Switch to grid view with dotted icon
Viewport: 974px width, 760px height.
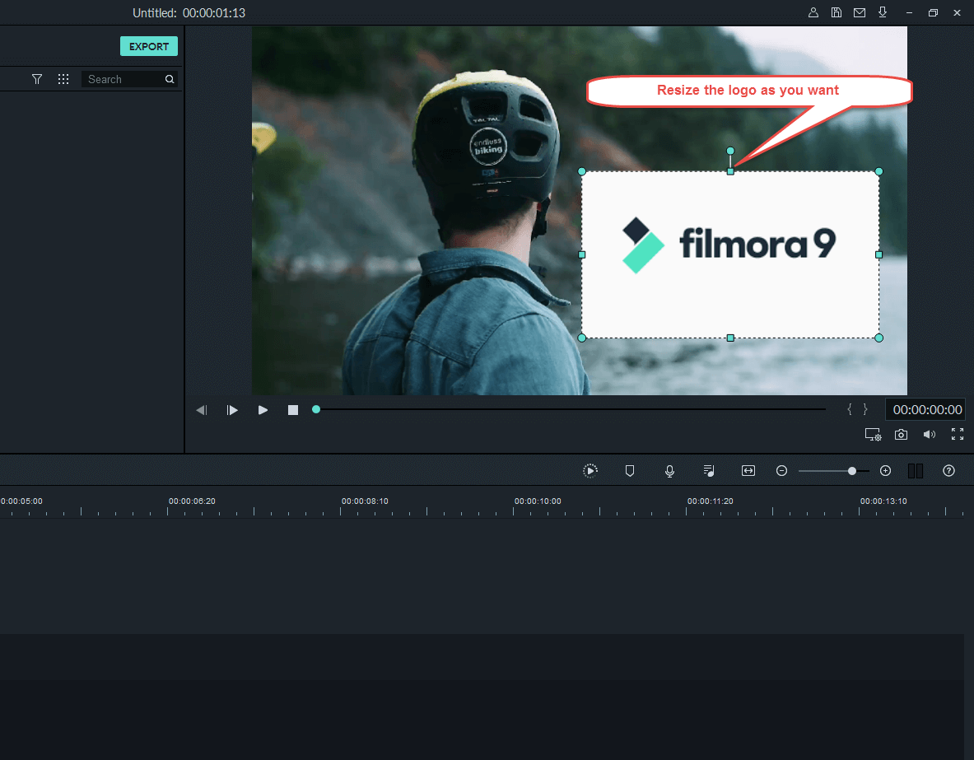coord(63,79)
